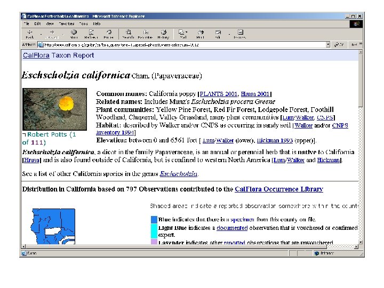Click the Walker link in Habitat line

[x=303, y=125]
